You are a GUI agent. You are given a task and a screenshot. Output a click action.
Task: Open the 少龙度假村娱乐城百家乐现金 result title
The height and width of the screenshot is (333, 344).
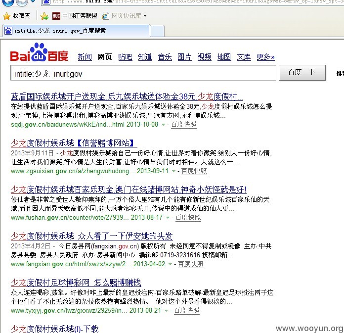click(x=129, y=190)
